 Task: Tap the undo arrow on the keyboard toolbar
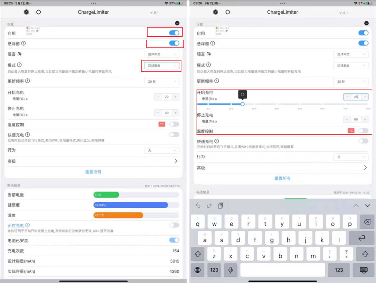pyautogui.click(x=198, y=205)
